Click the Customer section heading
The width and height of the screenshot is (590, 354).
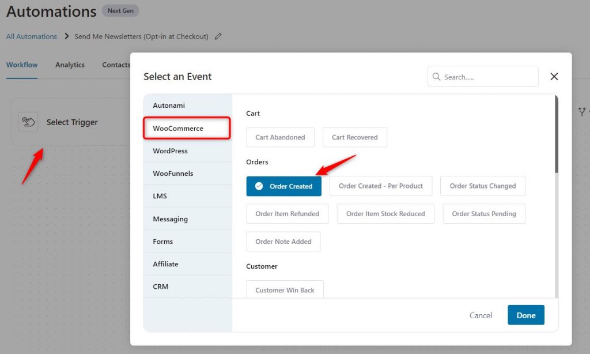point(262,266)
